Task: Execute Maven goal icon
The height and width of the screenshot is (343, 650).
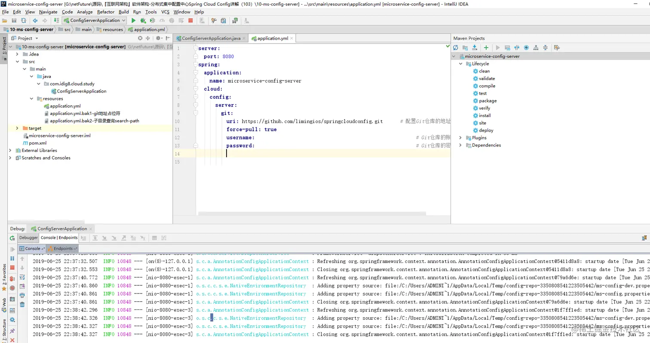Action: 507,48
